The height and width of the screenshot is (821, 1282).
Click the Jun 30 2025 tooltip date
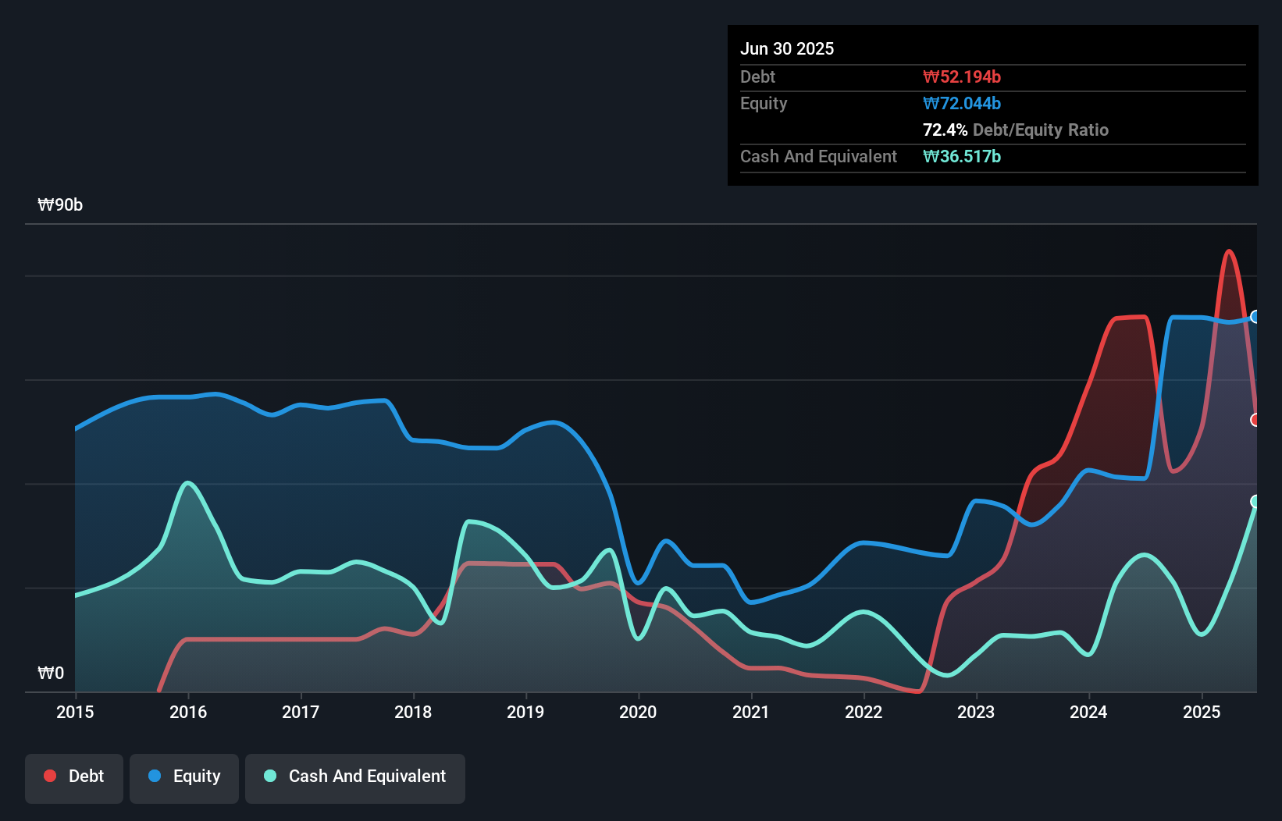pos(787,49)
